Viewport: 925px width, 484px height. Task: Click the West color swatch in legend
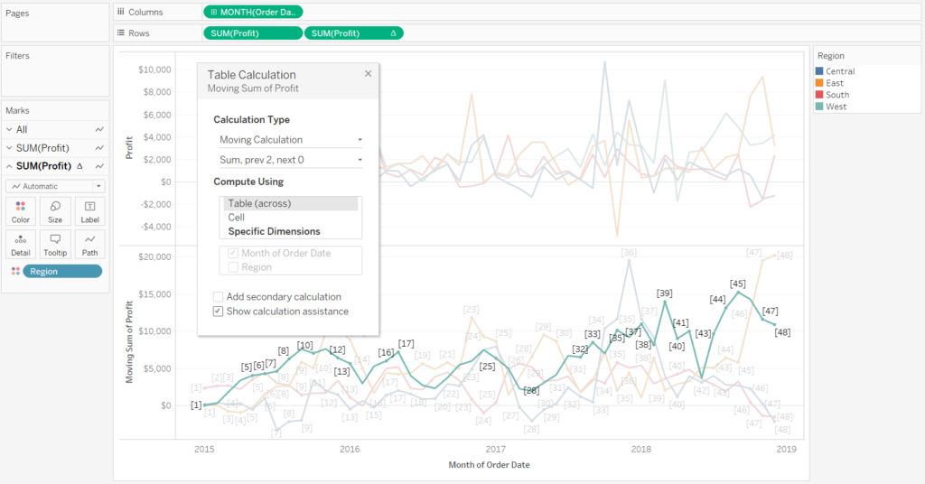819,107
